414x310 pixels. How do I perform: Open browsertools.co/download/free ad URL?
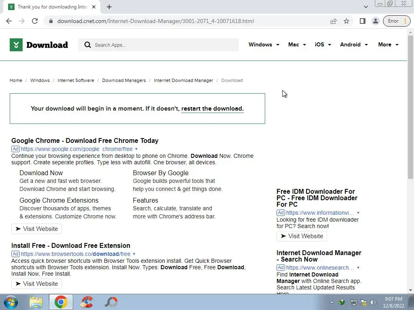click(x=76, y=254)
